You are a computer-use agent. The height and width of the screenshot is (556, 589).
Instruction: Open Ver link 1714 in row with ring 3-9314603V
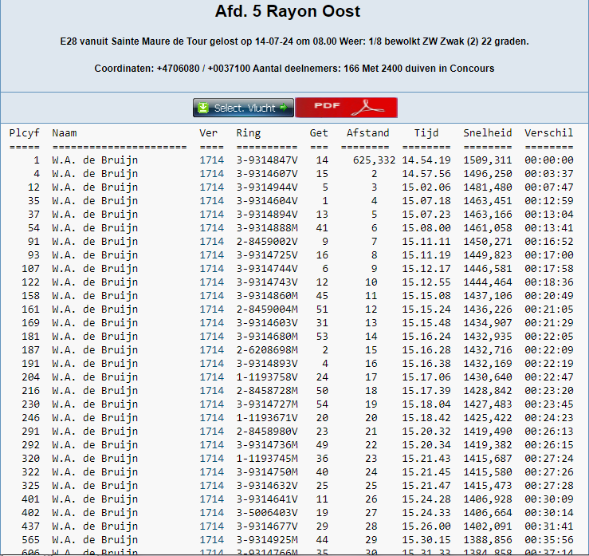click(211, 322)
